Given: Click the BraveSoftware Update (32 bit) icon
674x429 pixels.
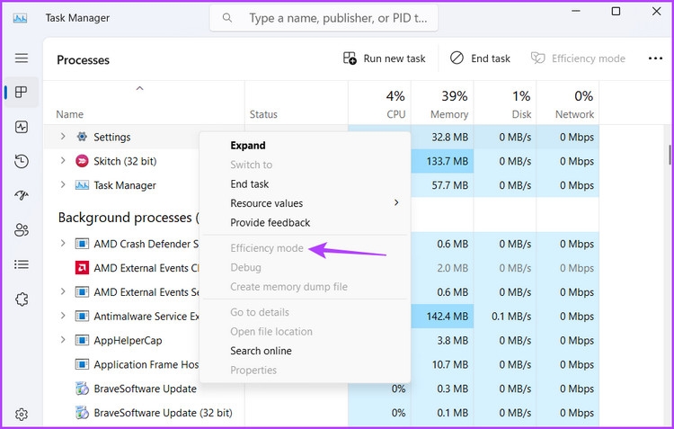Looking at the screenshot, I should (82, 413).
